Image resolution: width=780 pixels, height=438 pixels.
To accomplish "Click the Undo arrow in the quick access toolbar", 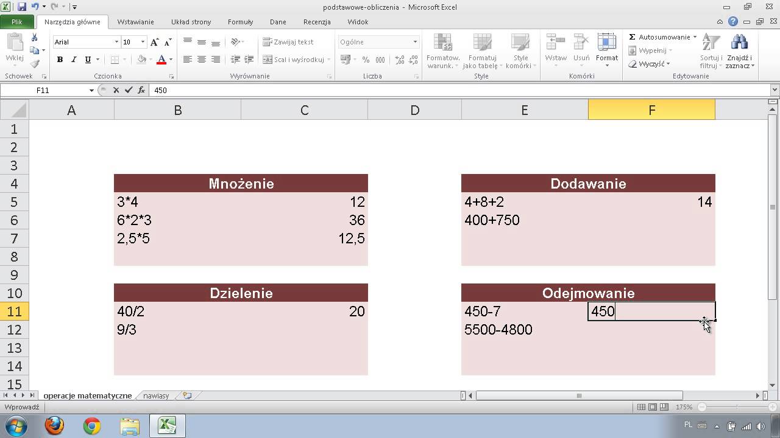I will pyautogui.click(x=35, y=7).
